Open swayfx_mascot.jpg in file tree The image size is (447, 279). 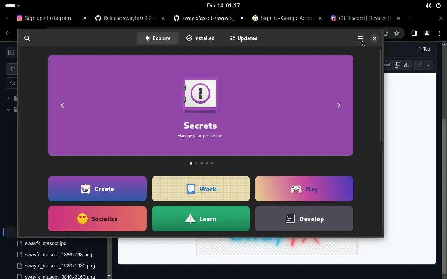(x=46, y=243)
